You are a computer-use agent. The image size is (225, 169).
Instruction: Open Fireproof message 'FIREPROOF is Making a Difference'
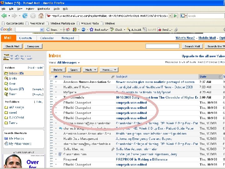(142, 160)
